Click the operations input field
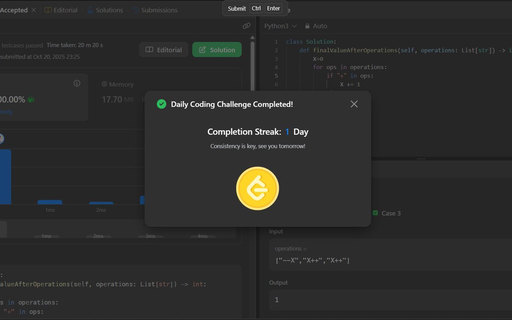 click(x=390, y=255)
